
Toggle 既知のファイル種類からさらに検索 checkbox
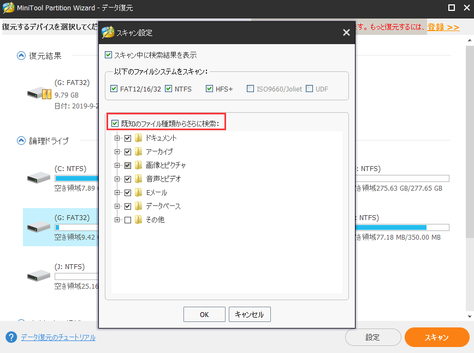coord(115,123)
